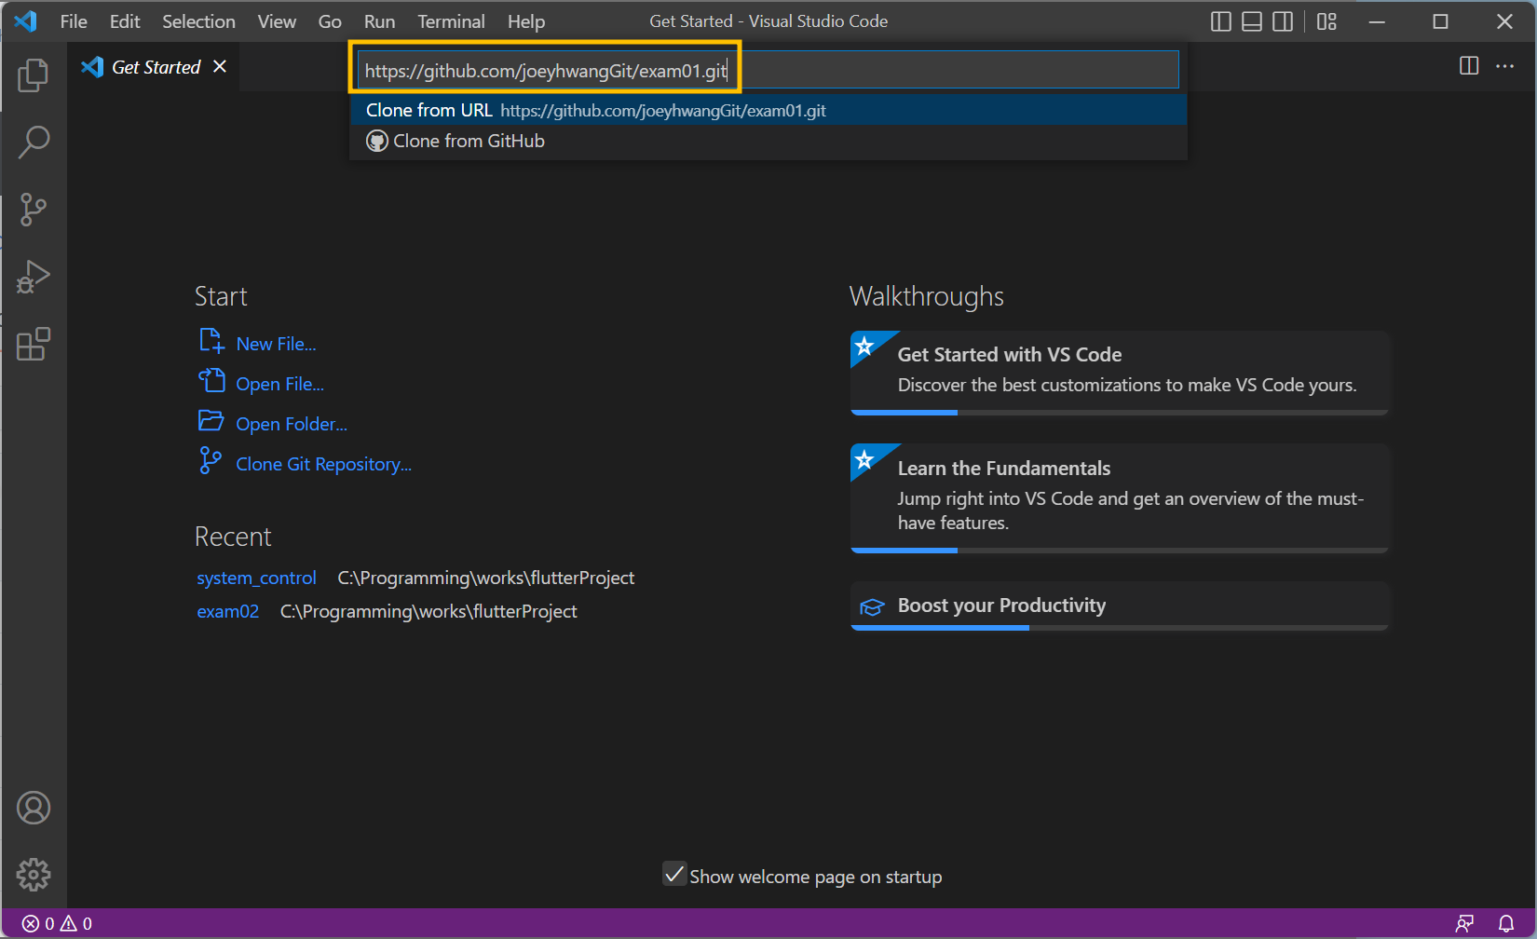Click path C:\Programming\works\flutterProject beside exam02
Image resolution: width=1537 pixels, height=939 pixels.
pyautogui.click(x=428, y=611)
